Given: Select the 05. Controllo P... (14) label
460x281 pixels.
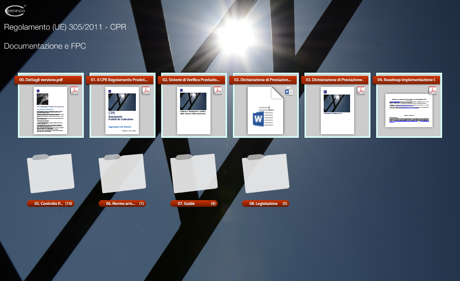Looking at the screenshot, I should click(x=50, y=204).
